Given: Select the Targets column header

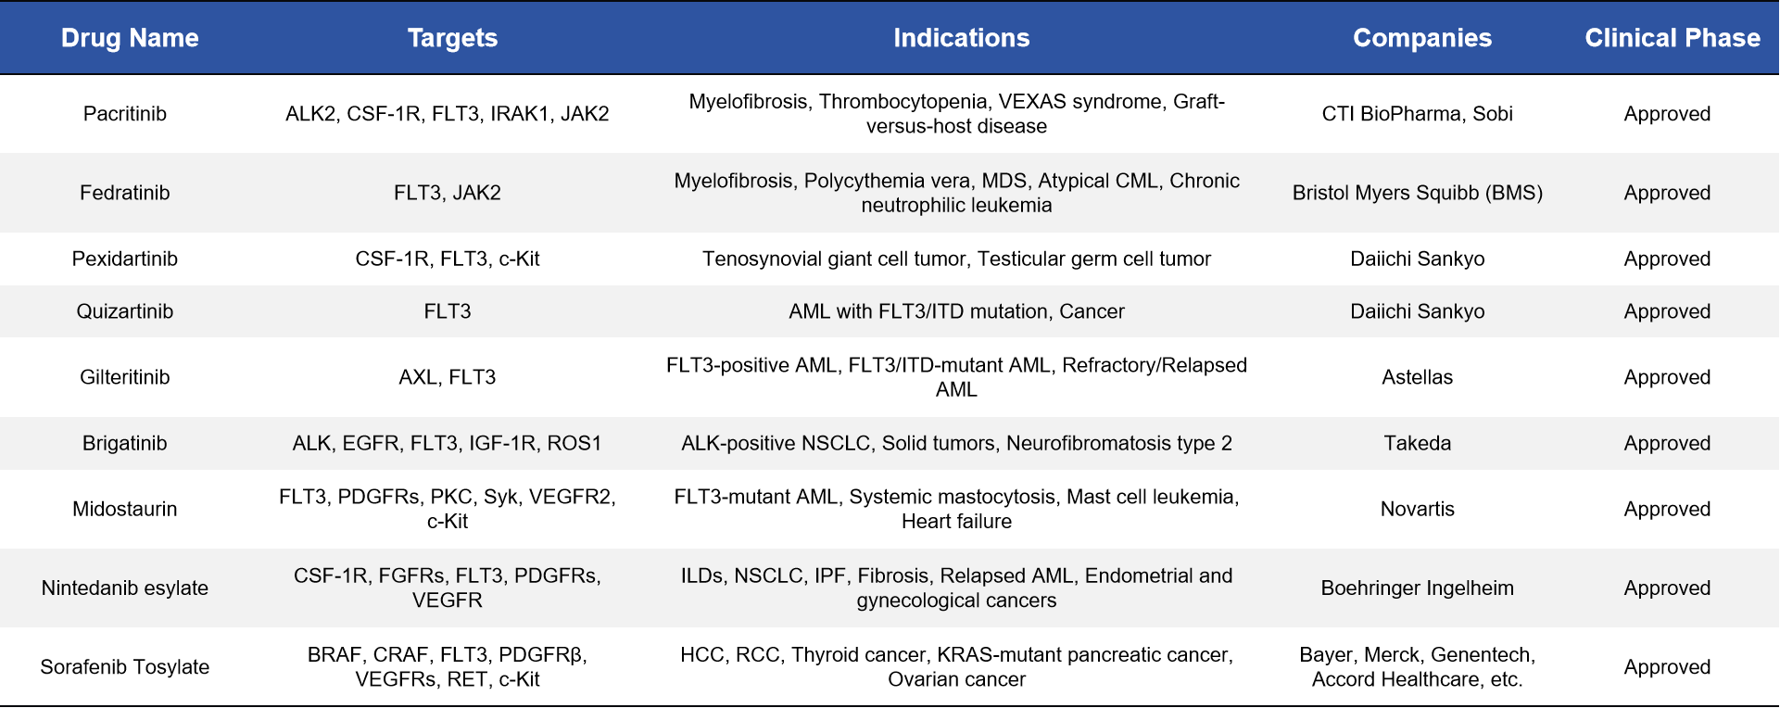Looking at the screenshot, I should (x=452, y=38).
